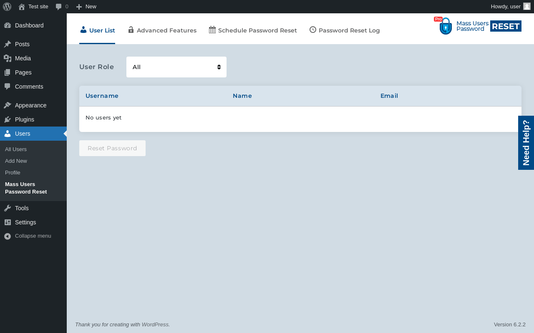
Task: Click the Plugins plug icon
Action: (x=8, y=119)
